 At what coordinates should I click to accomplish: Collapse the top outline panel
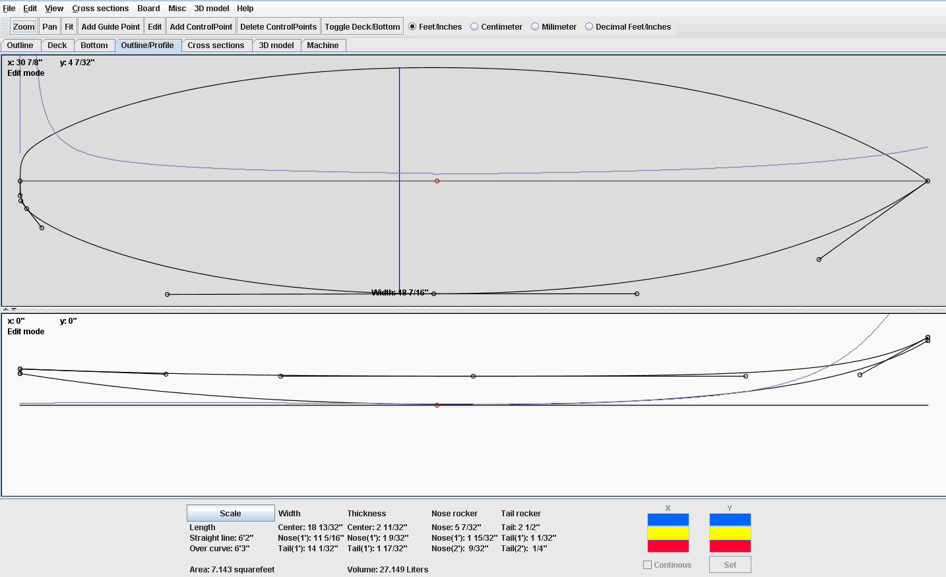tap(5, 308)
